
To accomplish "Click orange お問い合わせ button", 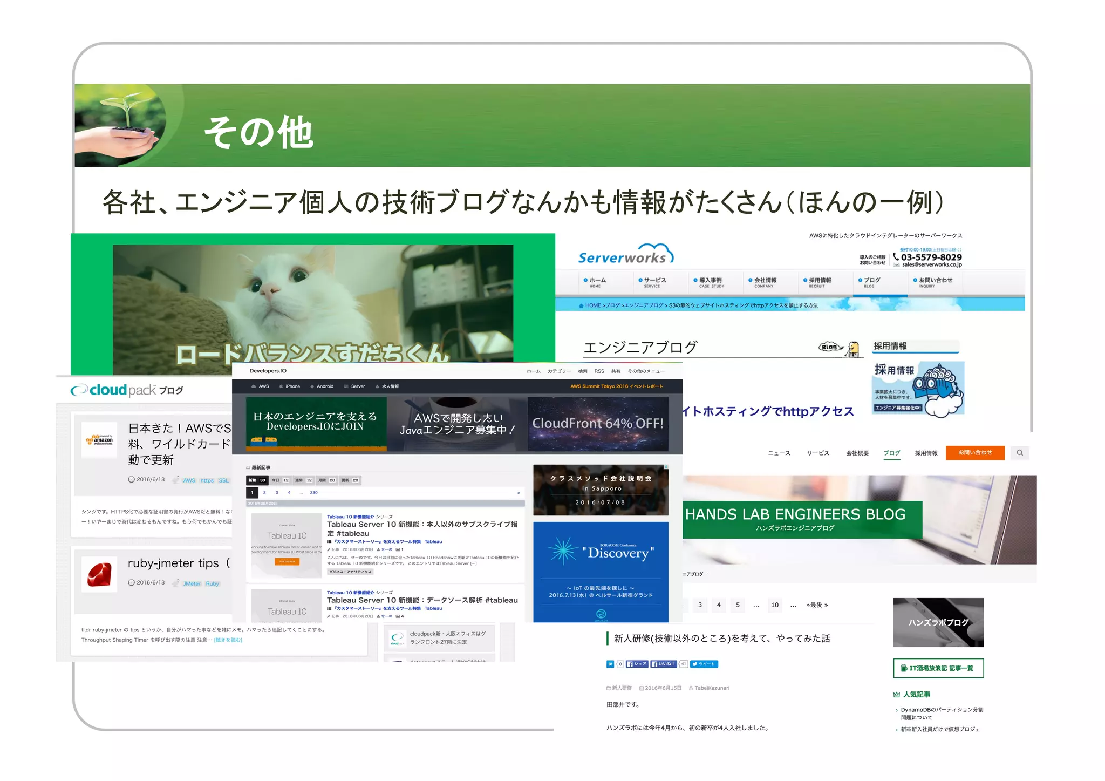I will pyautogui.click(x=975, y=453).
